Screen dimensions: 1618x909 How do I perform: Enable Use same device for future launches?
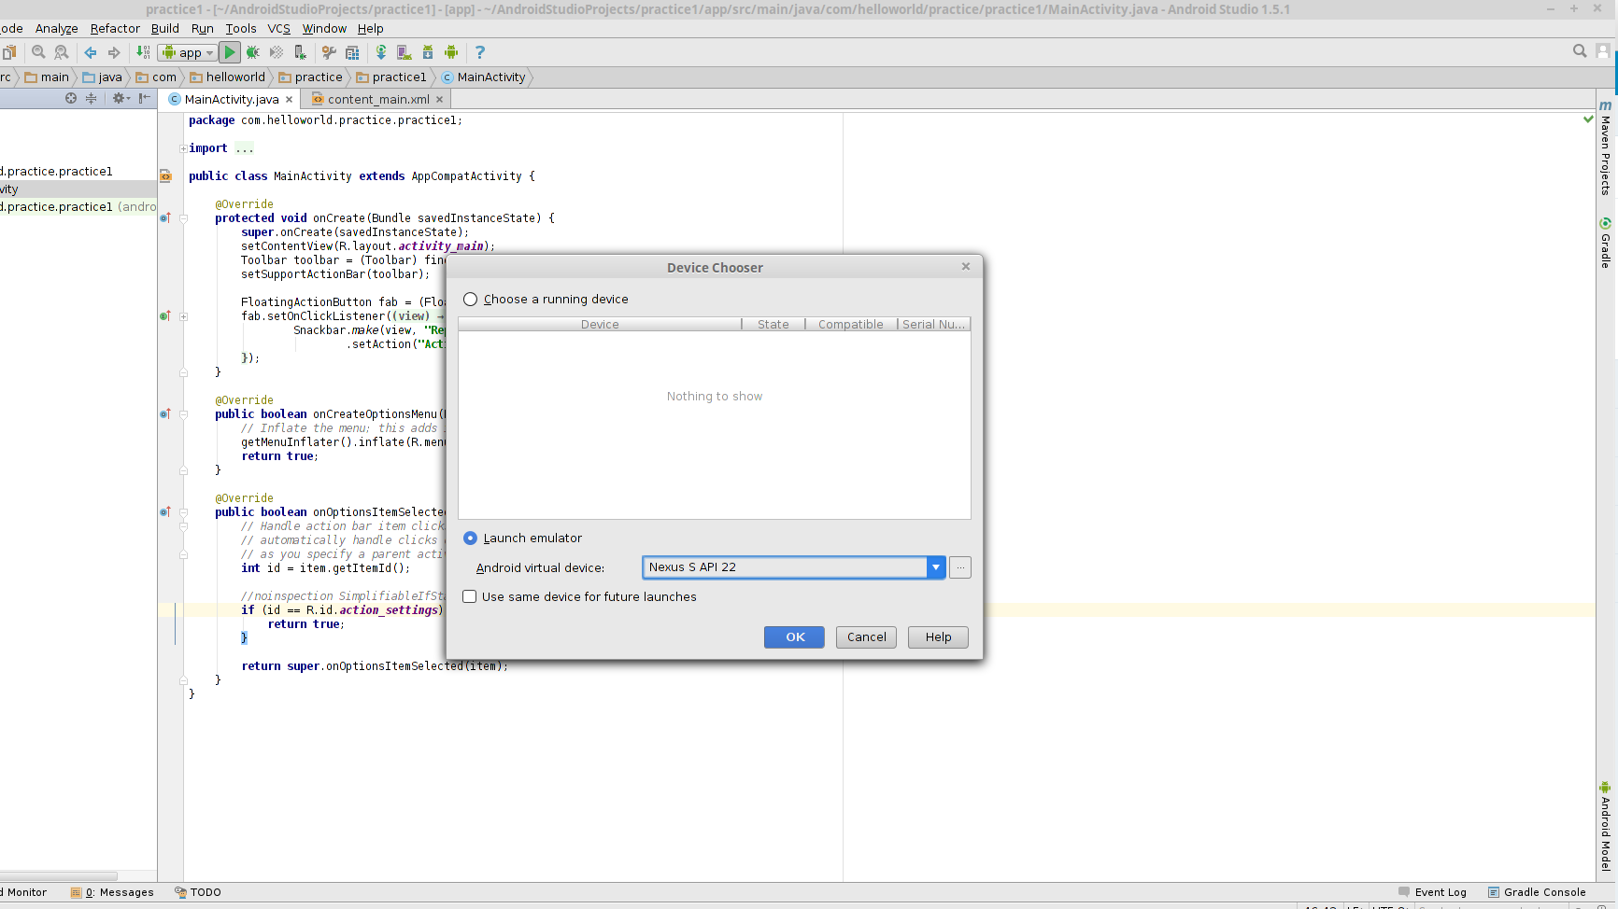(470, 597)
